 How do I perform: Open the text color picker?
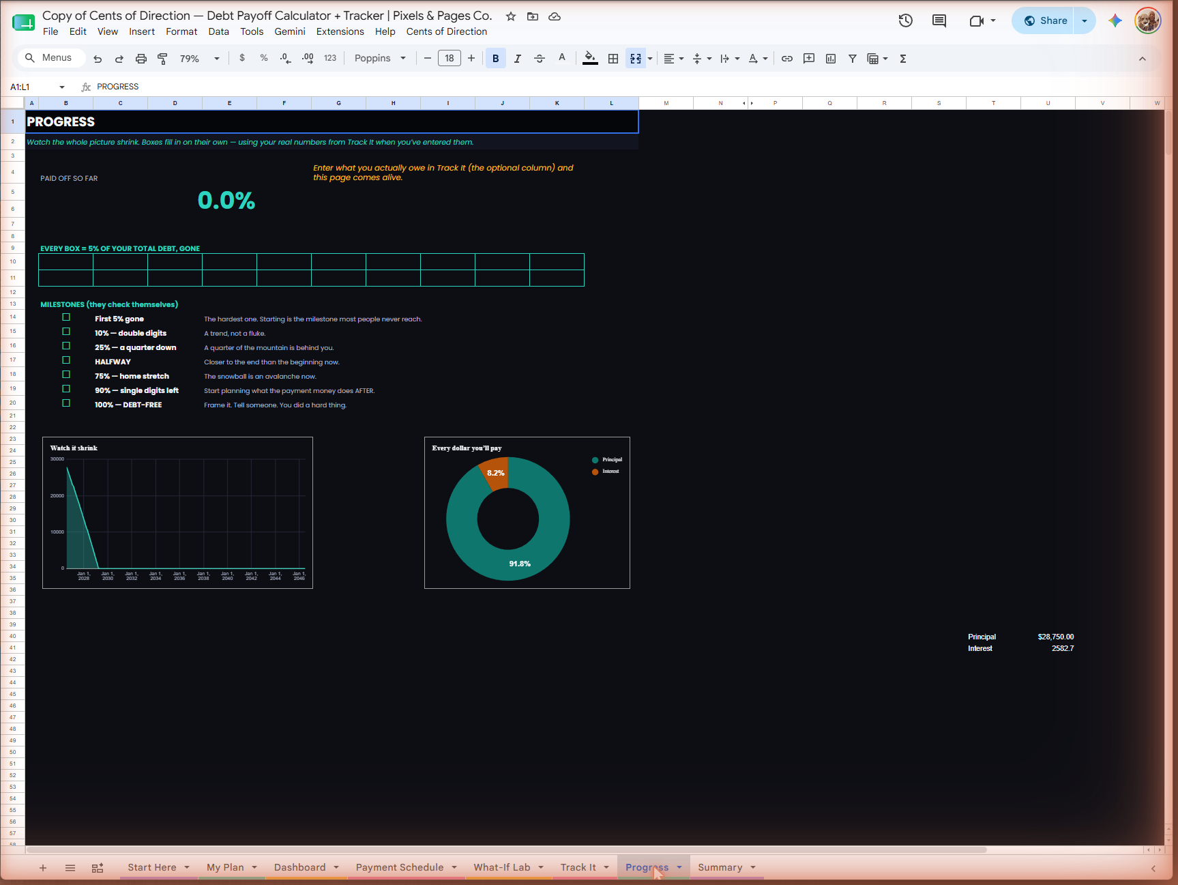click(562, 58)
